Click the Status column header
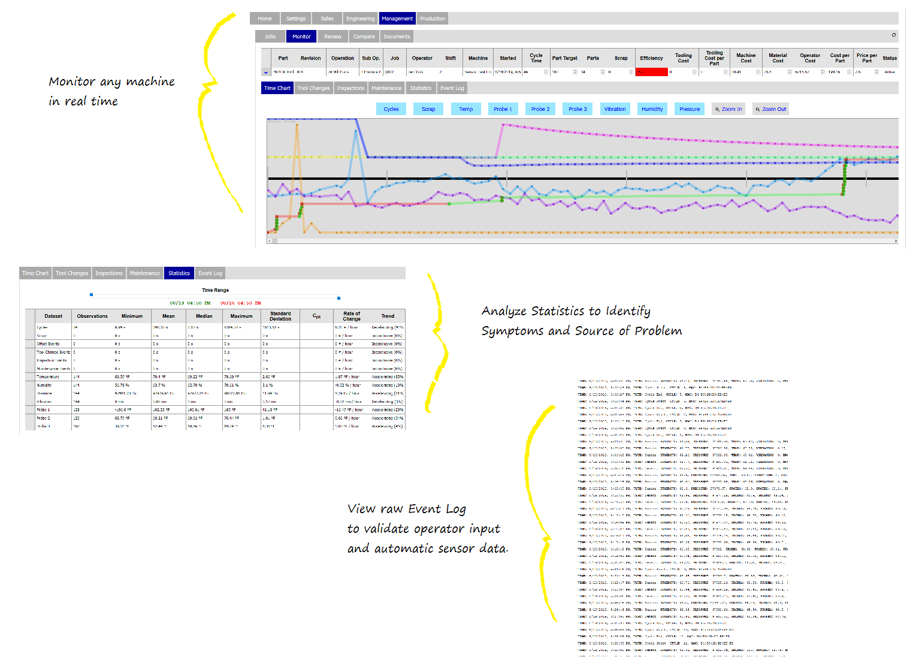 point(890,58)
